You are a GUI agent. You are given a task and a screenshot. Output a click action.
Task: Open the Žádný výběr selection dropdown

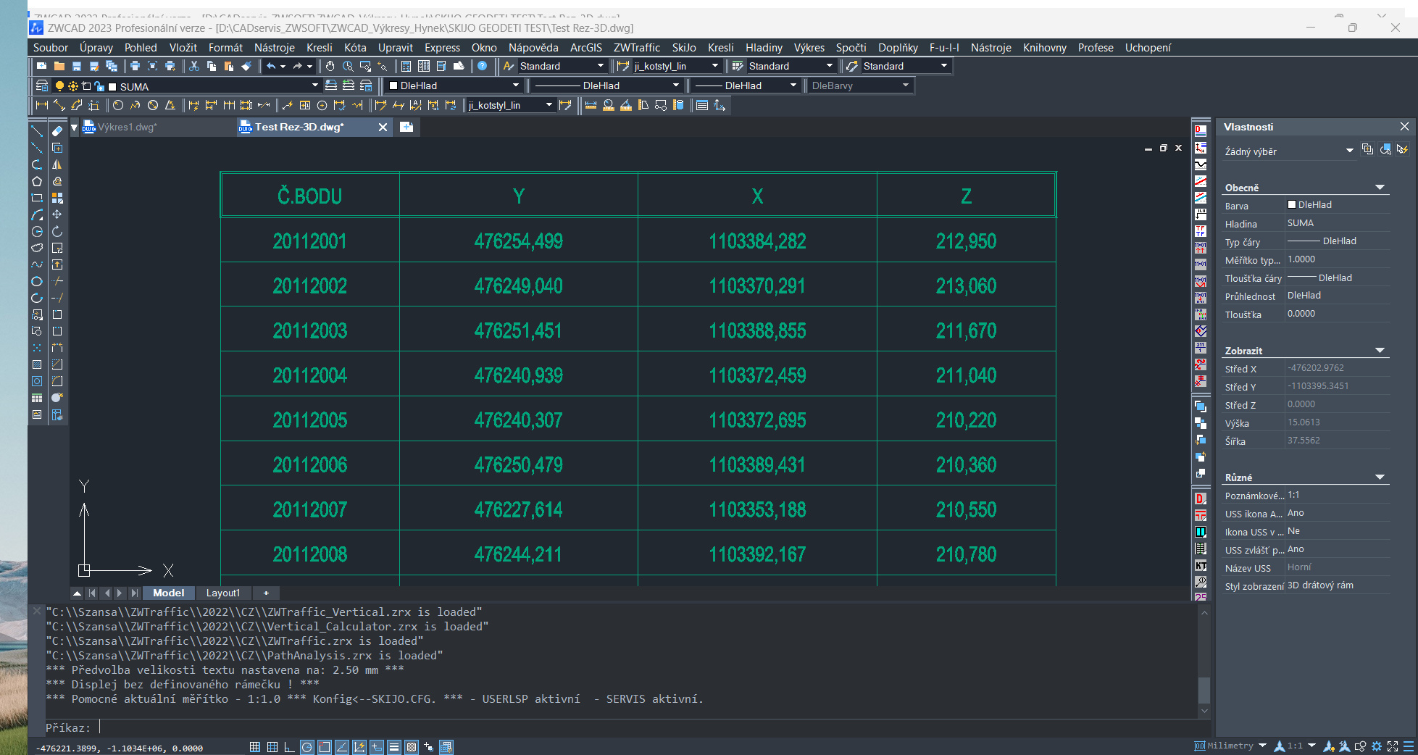[x=1349, y=151]
